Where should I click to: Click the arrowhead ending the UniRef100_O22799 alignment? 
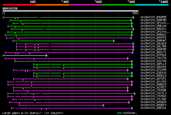tap(132, 61)
